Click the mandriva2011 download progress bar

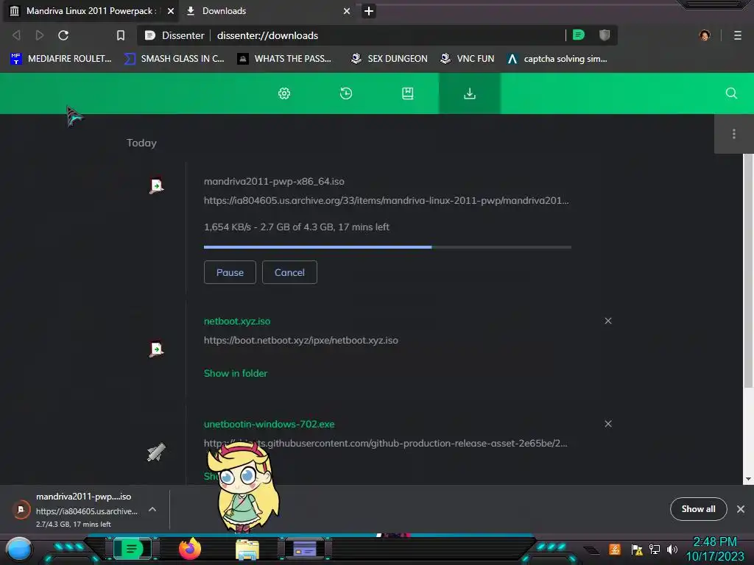pyautogui.click(x=387, y=247)
